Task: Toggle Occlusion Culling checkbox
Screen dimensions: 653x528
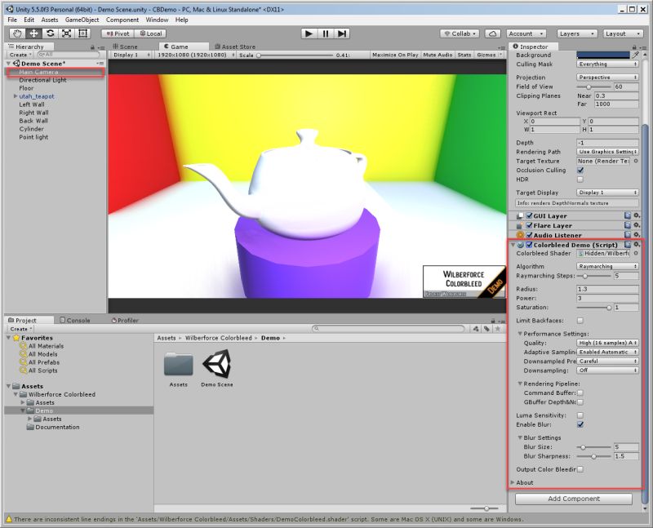Action: click(x=580, y=171)
